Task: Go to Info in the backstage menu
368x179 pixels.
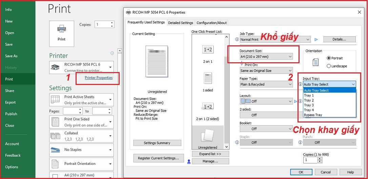Action: [x=8, y=9]
